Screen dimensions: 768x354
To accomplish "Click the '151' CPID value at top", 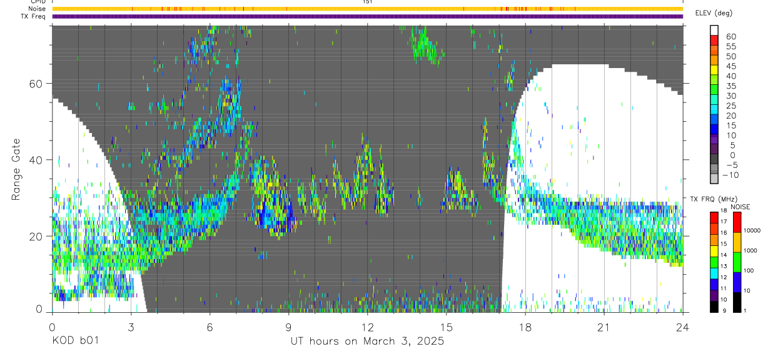I will coord(367,2).
